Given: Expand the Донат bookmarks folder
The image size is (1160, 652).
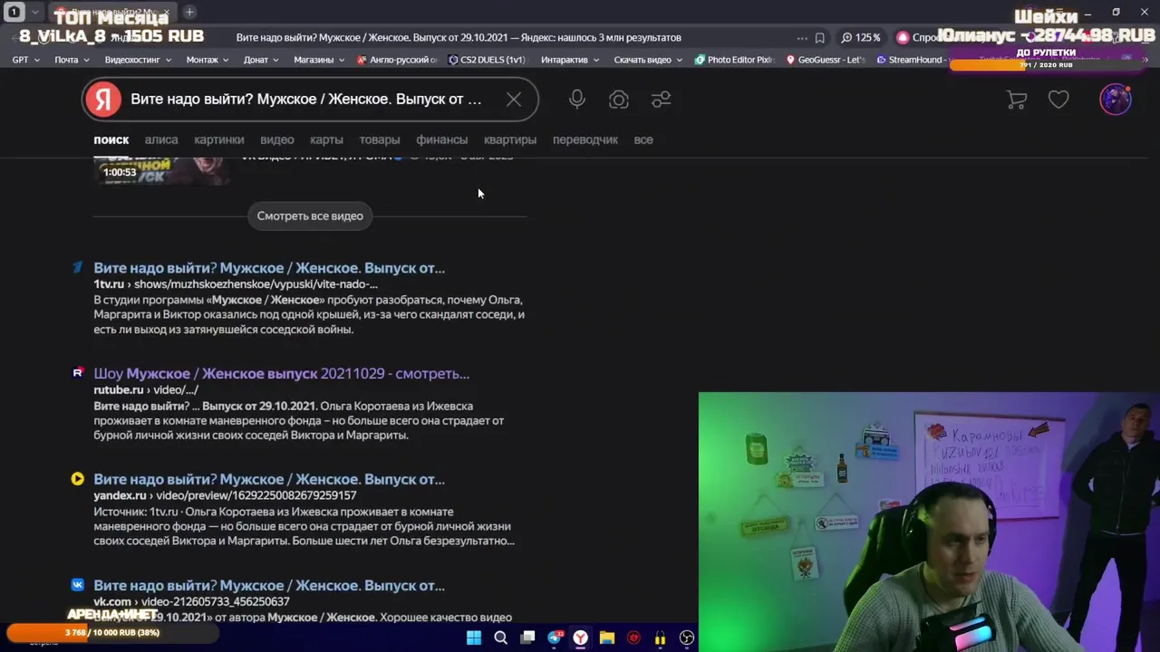Looking at the screenshot, I should coord(261,60).
